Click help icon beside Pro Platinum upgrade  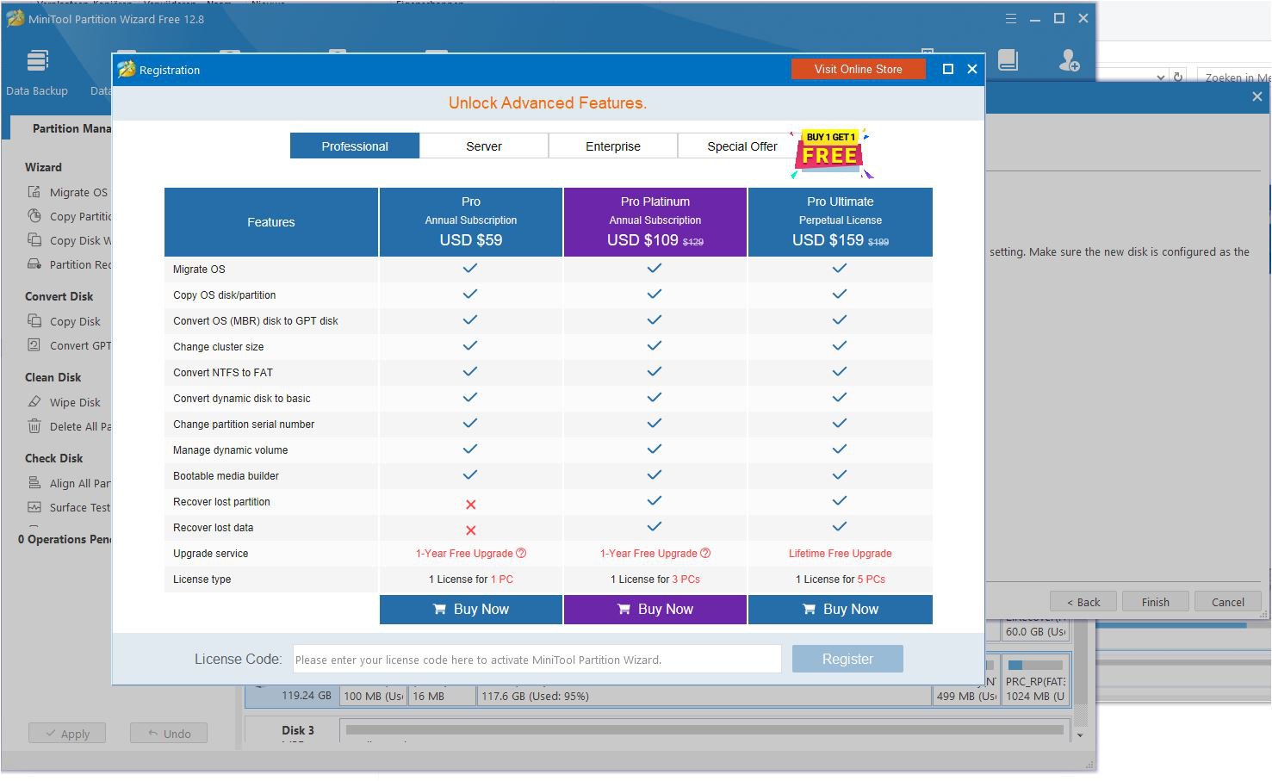[705, 554]
